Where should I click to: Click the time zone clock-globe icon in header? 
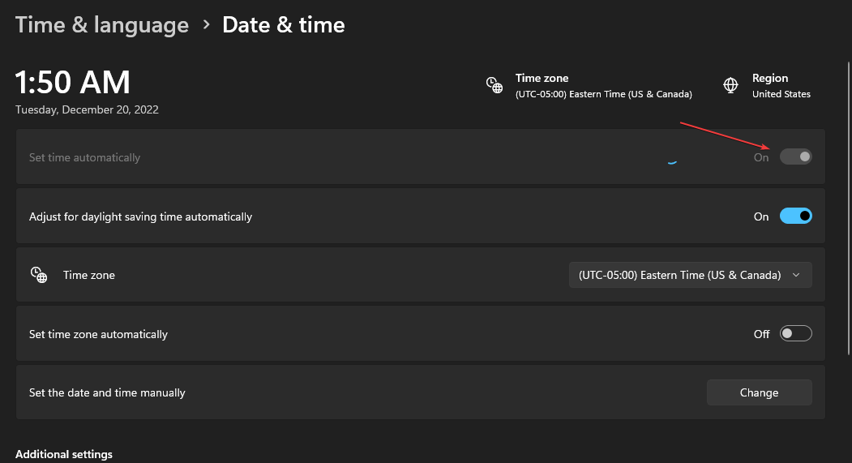pyautogui.click(x=495, y=85)
